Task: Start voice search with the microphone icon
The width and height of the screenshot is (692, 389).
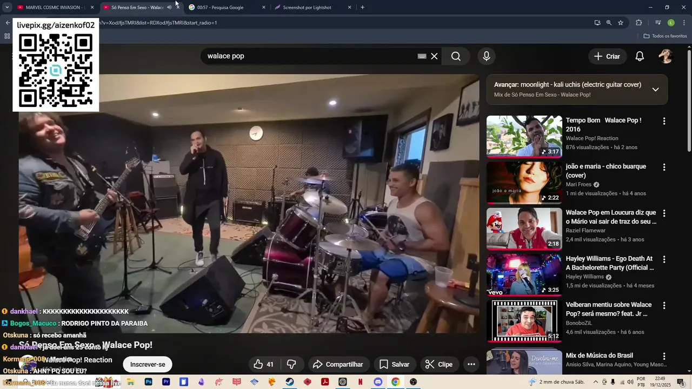Action: [487, 56]
